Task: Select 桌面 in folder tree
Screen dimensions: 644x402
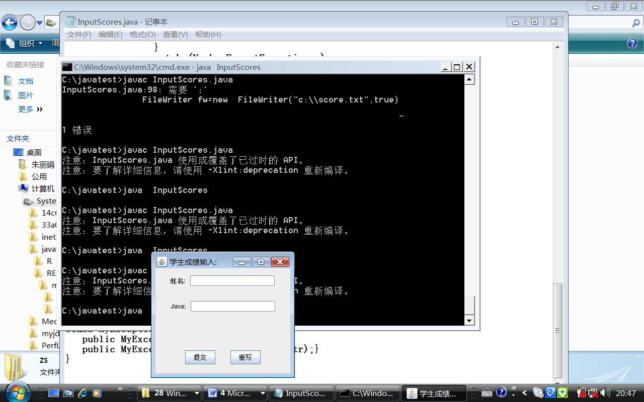Action: (x=34, y=152)
